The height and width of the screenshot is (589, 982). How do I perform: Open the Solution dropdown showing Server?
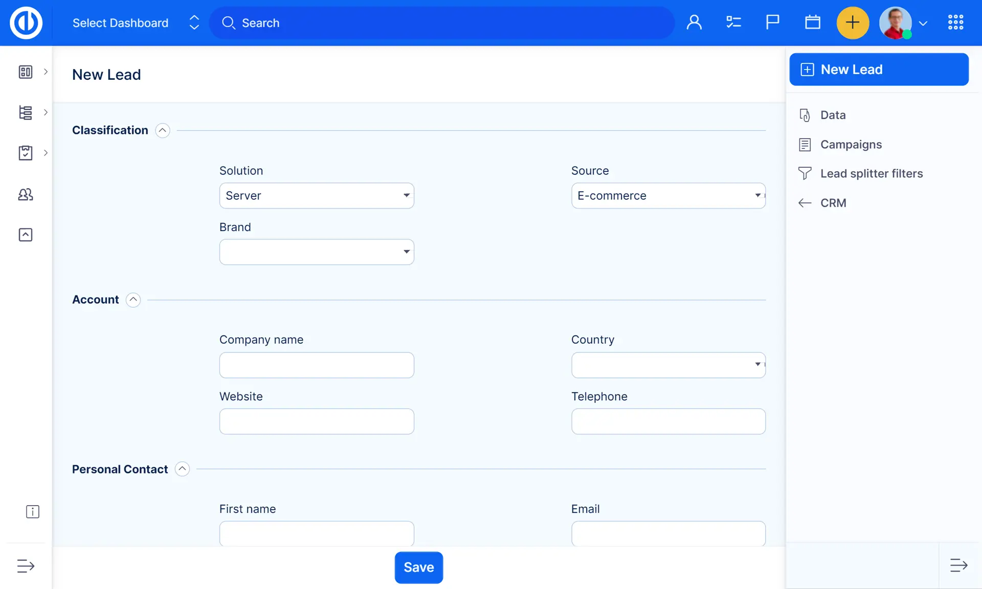click(317, 196)
